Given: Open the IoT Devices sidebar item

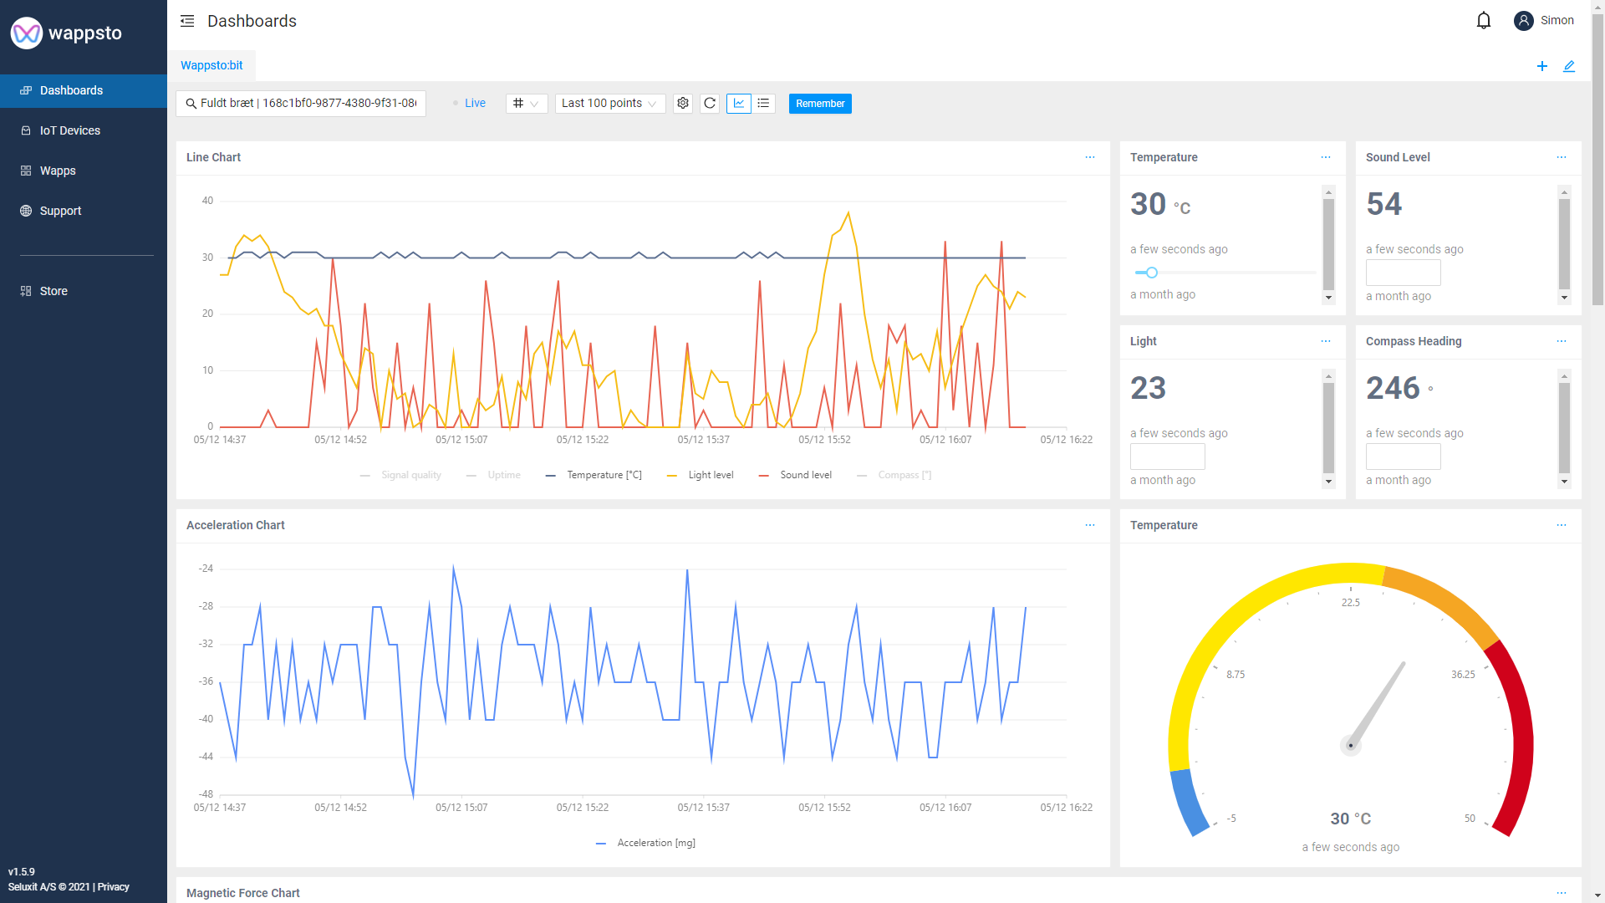Looking at the screenshot, I should click(x=70, y=130).
